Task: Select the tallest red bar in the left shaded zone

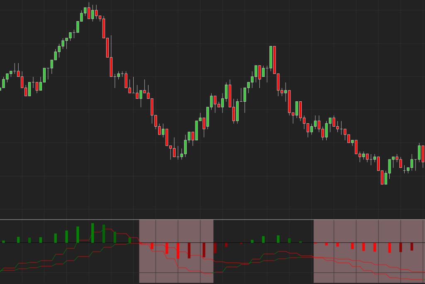Action: pos(178,250)
